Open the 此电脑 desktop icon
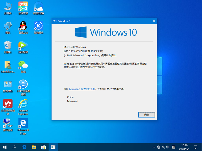 click(x=8, y=8)
